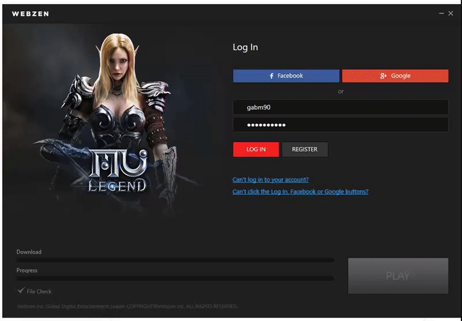Click the "Download" label
Image resolution: width=462 pixels, height=321 pixels.
pyautogui.click(x=29, y=252)
